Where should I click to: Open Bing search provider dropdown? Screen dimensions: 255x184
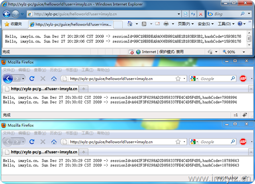click(249, 14)
